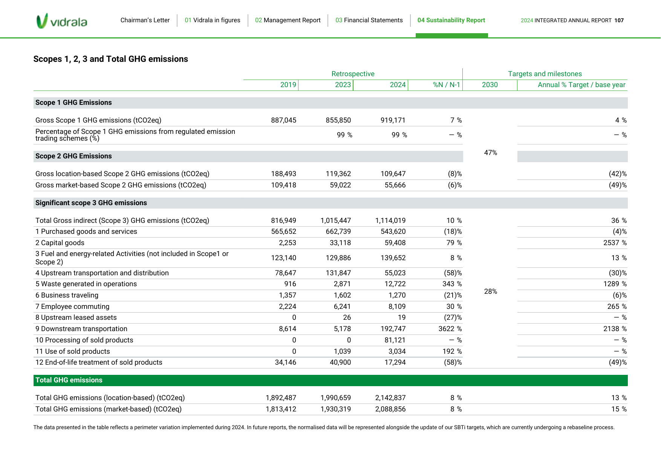The height and width of the screenshot is (468, 661).
Task: Switch to 03 Financial Statements
Action: (x=369, y=20)
